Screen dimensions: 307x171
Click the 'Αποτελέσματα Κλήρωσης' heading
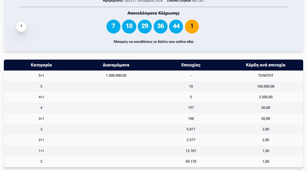coord(154,13)
